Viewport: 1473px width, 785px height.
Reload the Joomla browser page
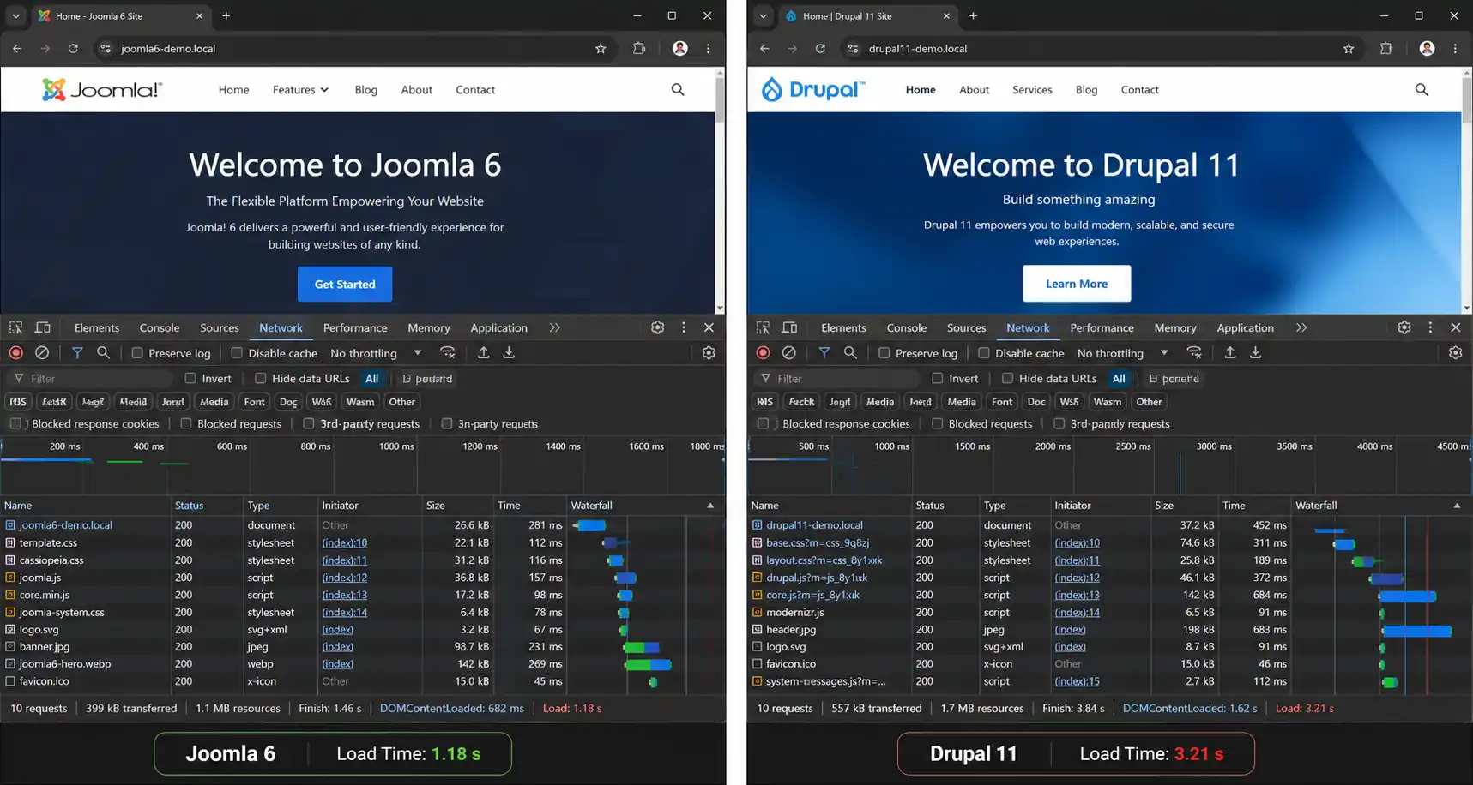[73, 49]
